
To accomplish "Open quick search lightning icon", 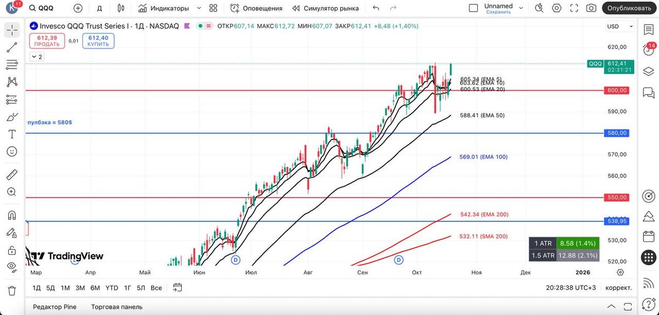I will (540, 8).
